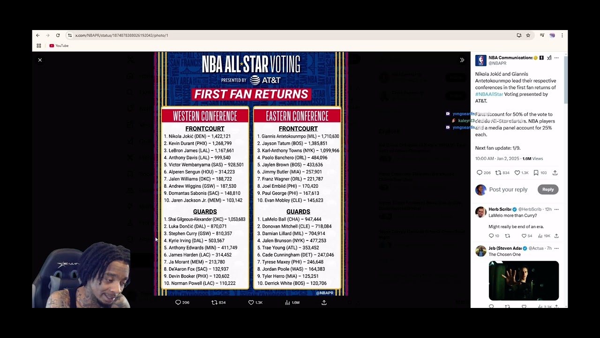Share Herb Scribner's comment
The width and height of the screenshot is (600, 338).
point(556,236)
